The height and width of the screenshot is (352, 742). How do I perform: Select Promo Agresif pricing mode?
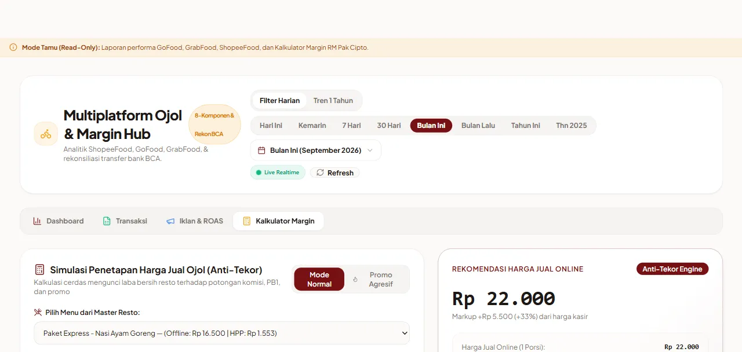coord(377,279)
